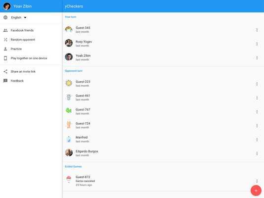Open options menu for Roey Yogev game

click(x=257, y=44)
